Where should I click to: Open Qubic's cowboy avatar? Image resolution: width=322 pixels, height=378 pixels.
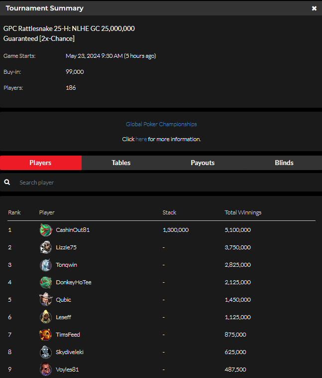pos(46,300)
